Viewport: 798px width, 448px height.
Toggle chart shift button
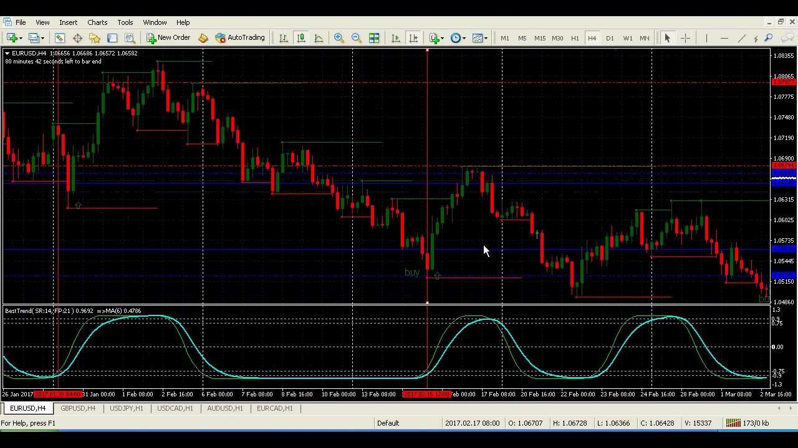click(x=413, y=38)
